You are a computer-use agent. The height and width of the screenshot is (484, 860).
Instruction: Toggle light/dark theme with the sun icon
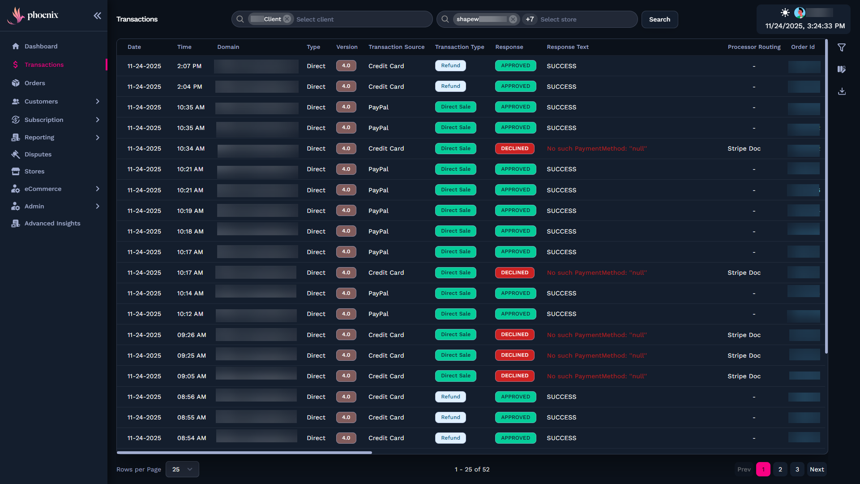click(785, 13)
